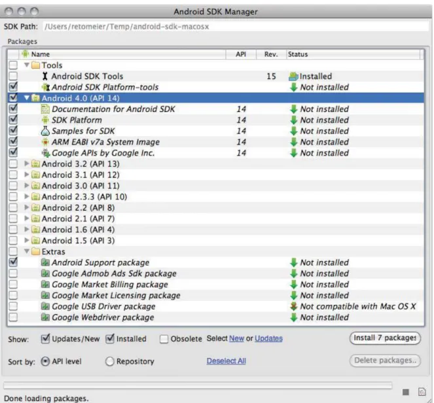Click the Status column header

(353, 54)
